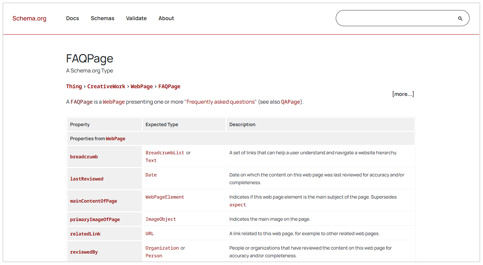Image resolution: width=483 pixels, height=265 pixels.
Task: Expand the [more...] section
Action: [x=403, y=94]
